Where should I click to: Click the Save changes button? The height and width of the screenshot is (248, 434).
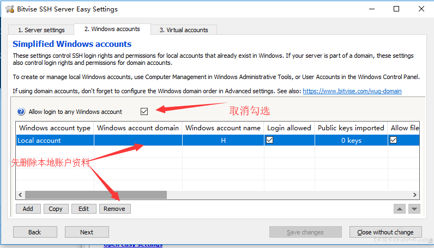coord(305,232)
